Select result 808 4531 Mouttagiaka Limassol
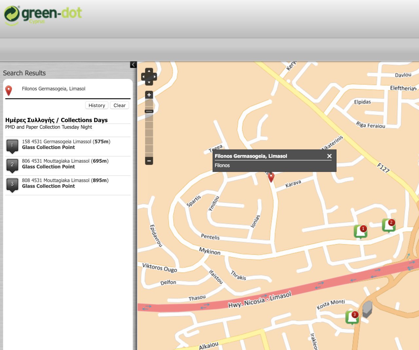This screenshot has height=350, width=419. coord(65,183)
